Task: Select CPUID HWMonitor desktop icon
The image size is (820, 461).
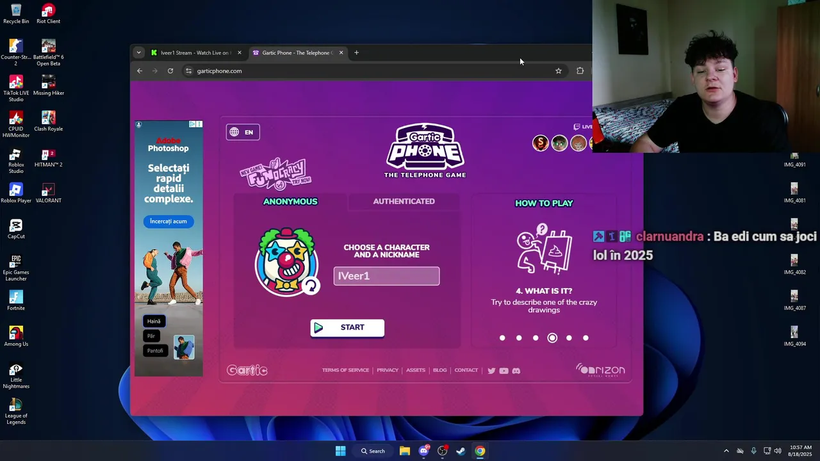Action: tap(16, 124)
